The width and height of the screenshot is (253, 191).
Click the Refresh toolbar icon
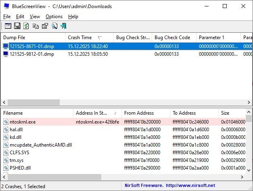point(26,26)
